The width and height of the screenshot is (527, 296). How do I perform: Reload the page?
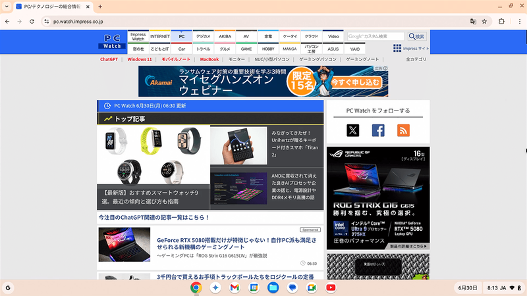[32, 22]
